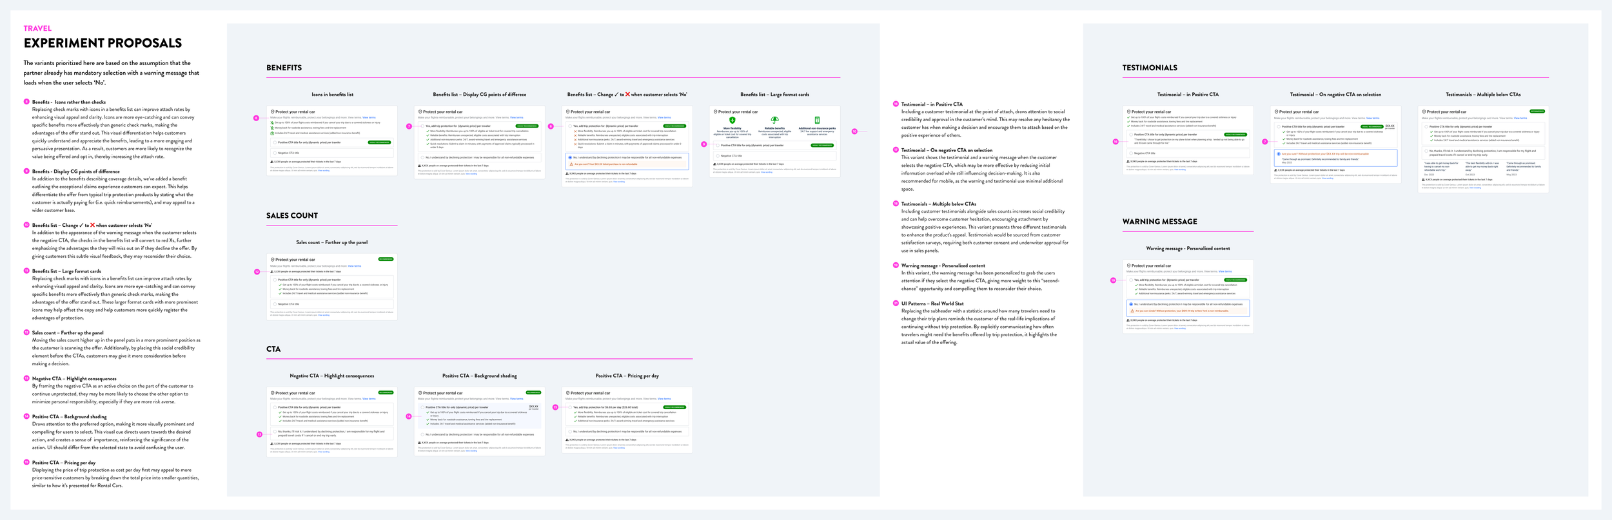The image size is (1612, 520).
Task: Click the shield icon in 'Icons in benefits list' mockup header
Action: point(272,111)
